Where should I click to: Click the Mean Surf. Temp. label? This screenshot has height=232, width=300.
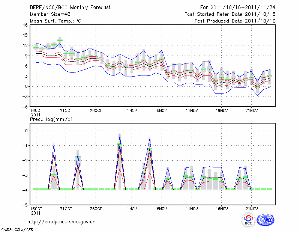coord(55,21)
